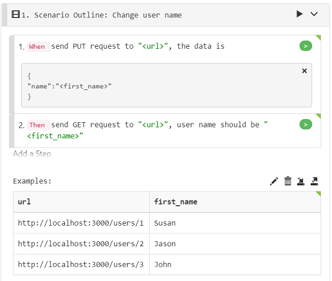Click the url column header
Image resolution: width=332 pixels, height=281 pixels.
click(81, 202)
